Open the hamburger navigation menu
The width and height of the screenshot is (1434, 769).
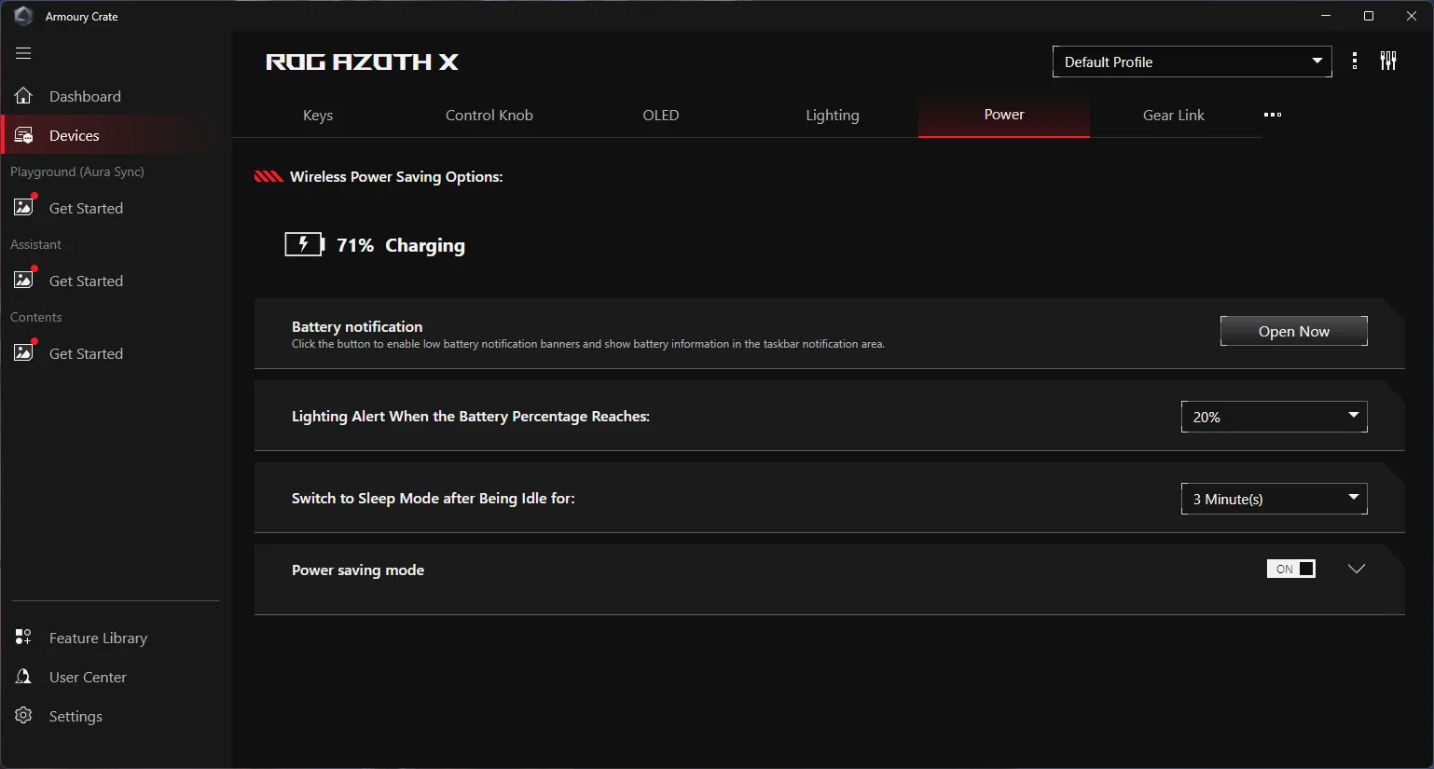23,53
